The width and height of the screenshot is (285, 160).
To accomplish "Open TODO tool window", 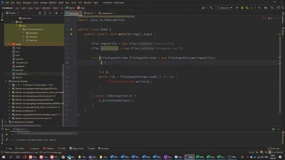I will click(x=61, y=148).
